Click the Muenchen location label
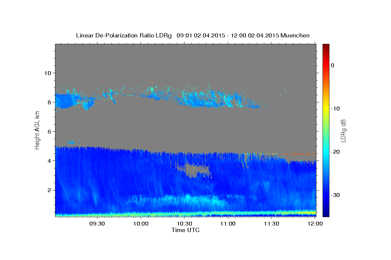 tap(295, 35)
